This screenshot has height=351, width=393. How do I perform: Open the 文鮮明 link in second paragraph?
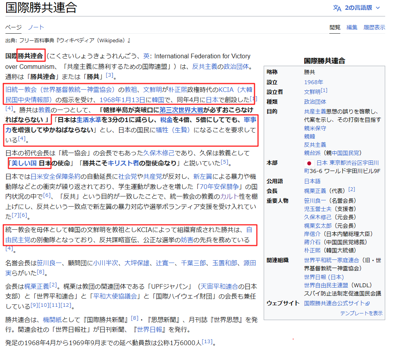[152, 90]
